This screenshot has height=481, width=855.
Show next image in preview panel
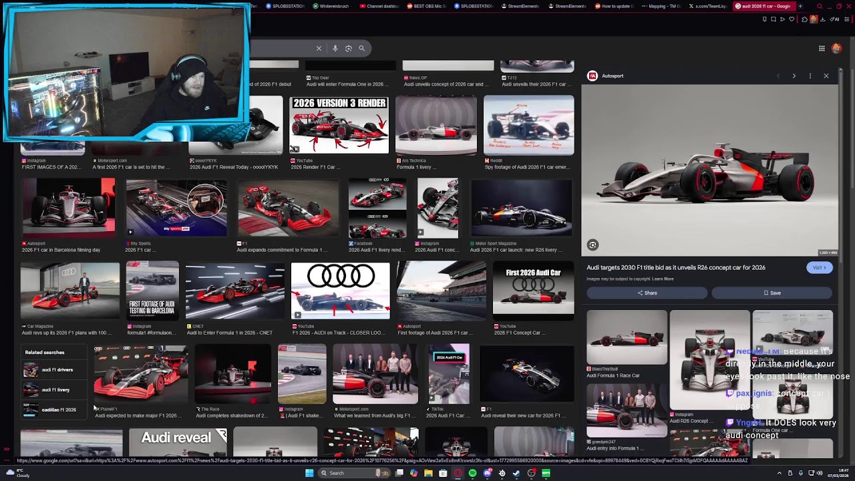point(794,75)
